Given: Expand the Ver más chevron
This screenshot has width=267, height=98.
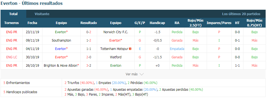Looking at the screenshot, I should (141, 74).
